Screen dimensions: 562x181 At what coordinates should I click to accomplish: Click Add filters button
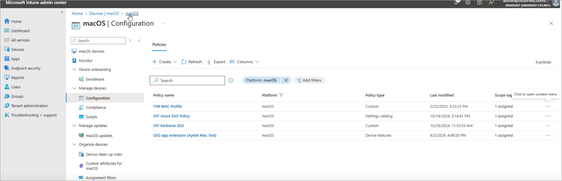click(309, 80)
